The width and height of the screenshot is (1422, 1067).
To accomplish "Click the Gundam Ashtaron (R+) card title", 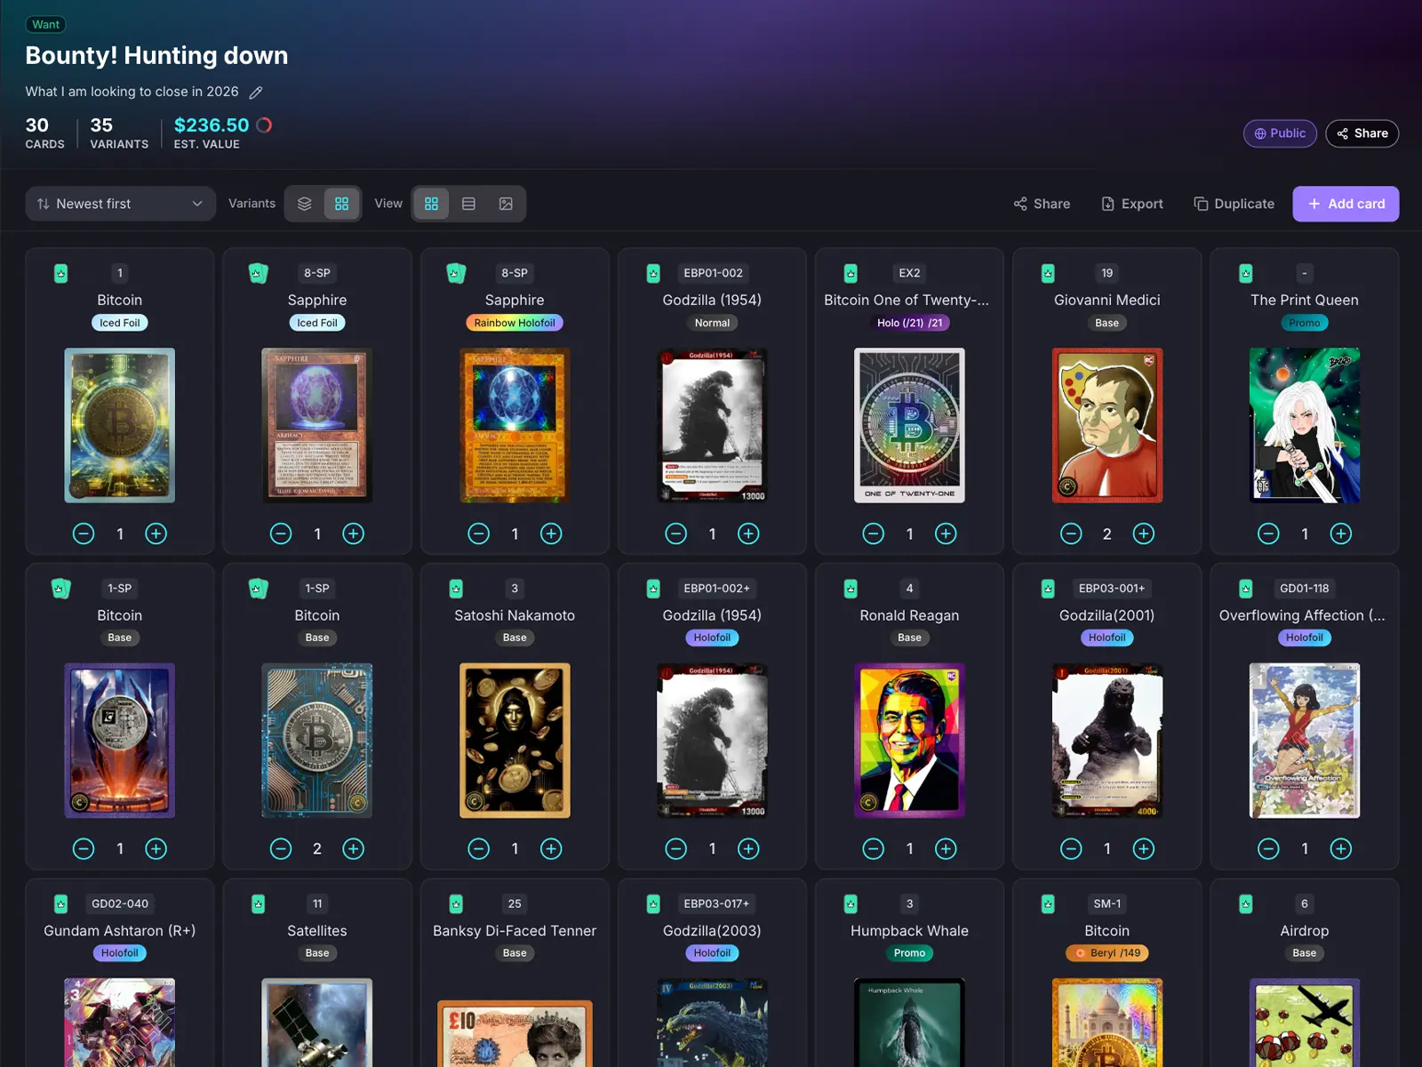I will pyautogui.click(x=120, y=931).
